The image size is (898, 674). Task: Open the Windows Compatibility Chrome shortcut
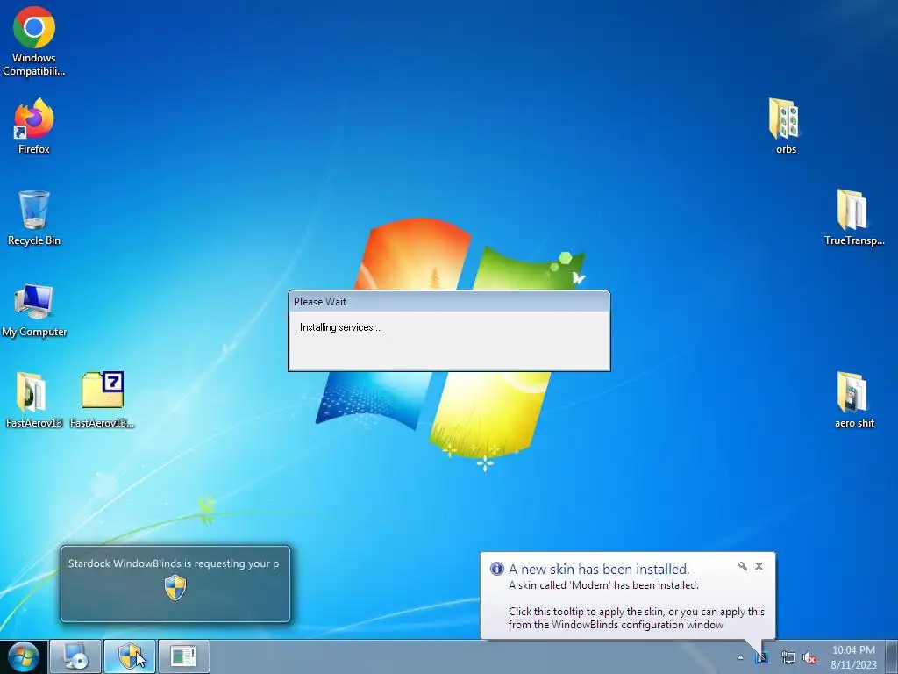(x=34, y=41)
